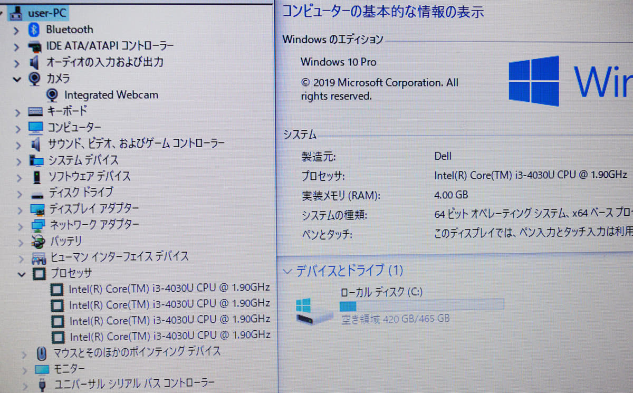Screen dimensions: 633x393
Task: Click the large Windows logo
Action: (533, 81)
